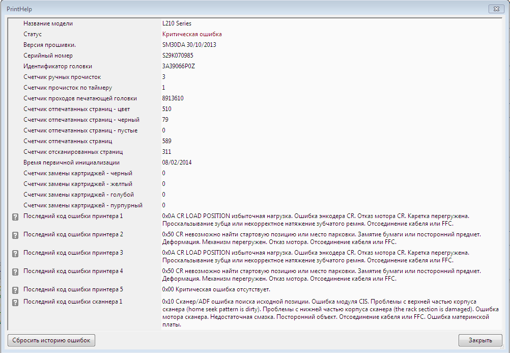
Task: Click help icon for printer error code 5
Action: point(15,290)
